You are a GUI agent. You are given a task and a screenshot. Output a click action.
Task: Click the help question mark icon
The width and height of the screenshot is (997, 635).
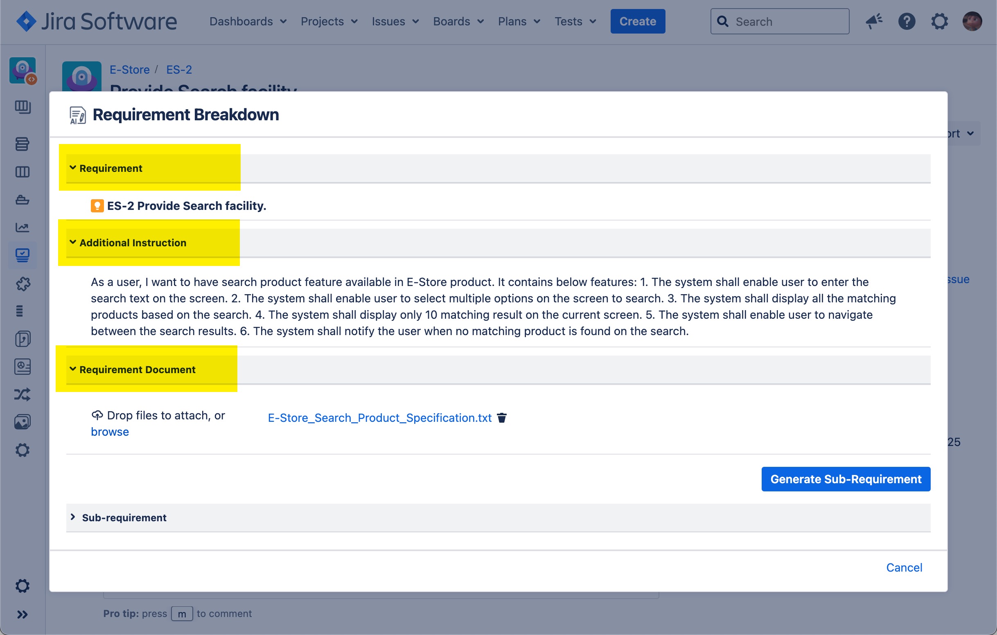click(x=906, y=21)
